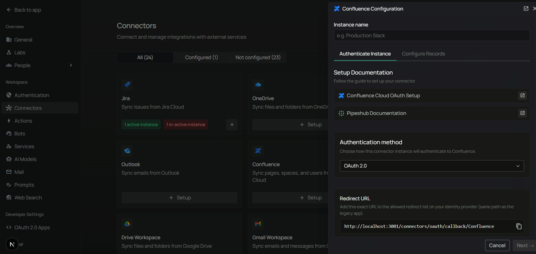The width and height of the screenshot is (536, 254).
Task: Open the Pipeshub Documentation link
Action: 432,113
